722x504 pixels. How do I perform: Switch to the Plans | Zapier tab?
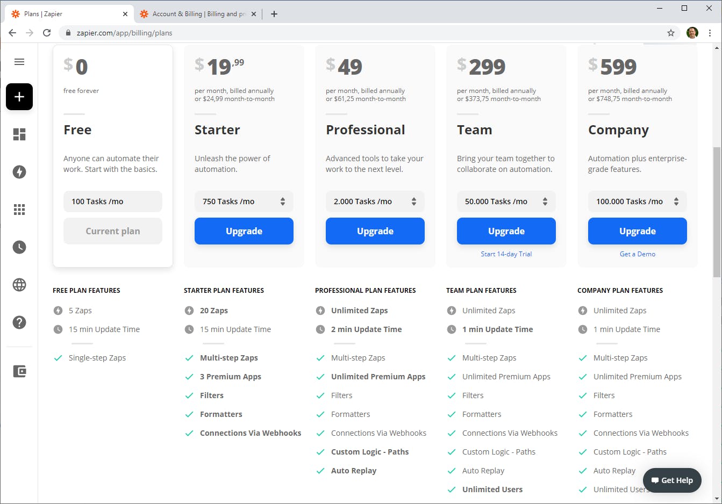(x=69, y=14)
